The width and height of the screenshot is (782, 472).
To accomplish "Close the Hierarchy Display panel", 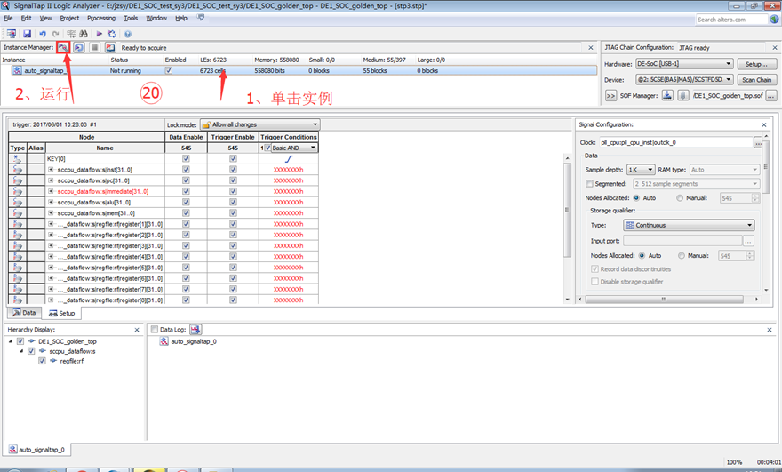I will tap(137, 330).
